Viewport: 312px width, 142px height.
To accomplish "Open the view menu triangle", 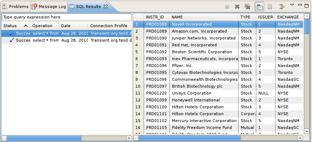I will coord(292,5).
